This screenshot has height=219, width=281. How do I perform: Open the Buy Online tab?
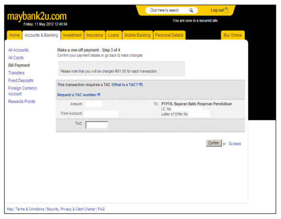[232, 35]
